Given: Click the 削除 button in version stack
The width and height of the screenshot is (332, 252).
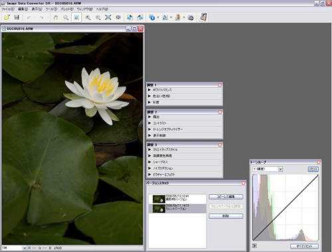Looking at the screenshot, I should pos(226,216).
